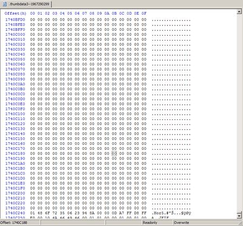Toggle the Readonly status bar field
The image size is (243, 226).
(158, 223)
